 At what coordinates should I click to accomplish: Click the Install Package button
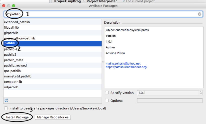17,117
